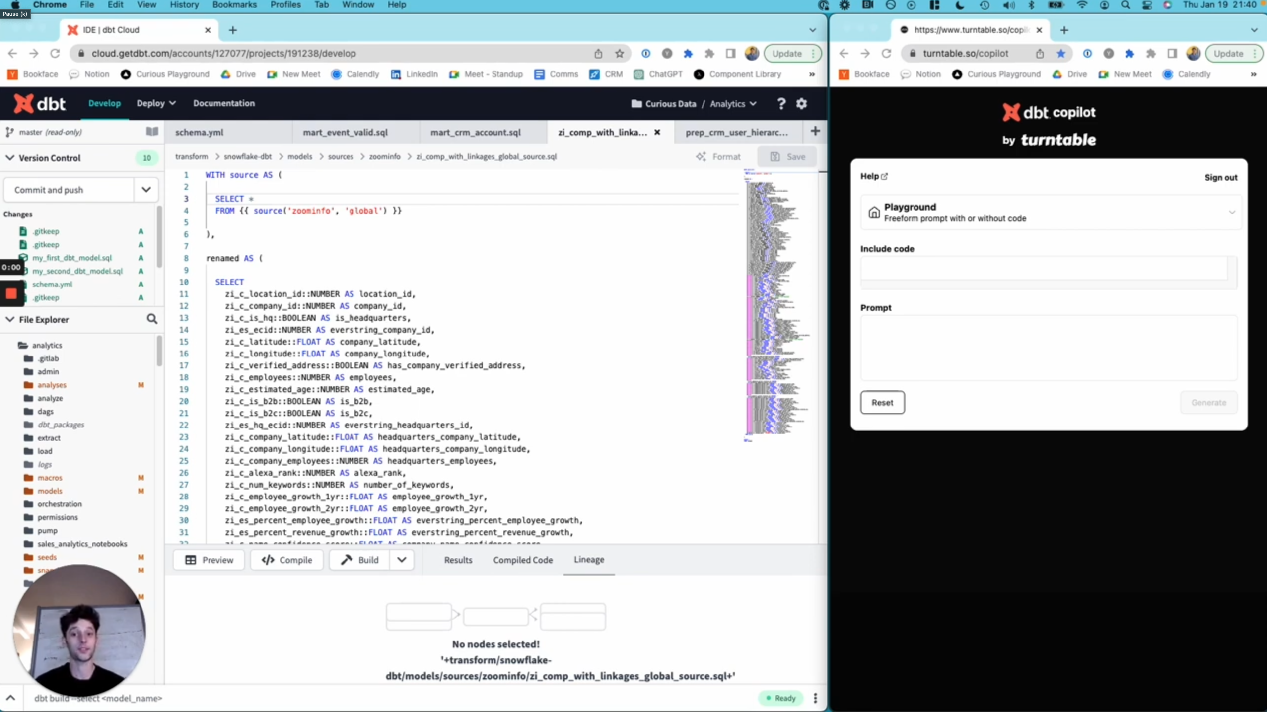Collapse the Version Control section
Viewport: 1267px width, 712px height.
pos(10,158)
